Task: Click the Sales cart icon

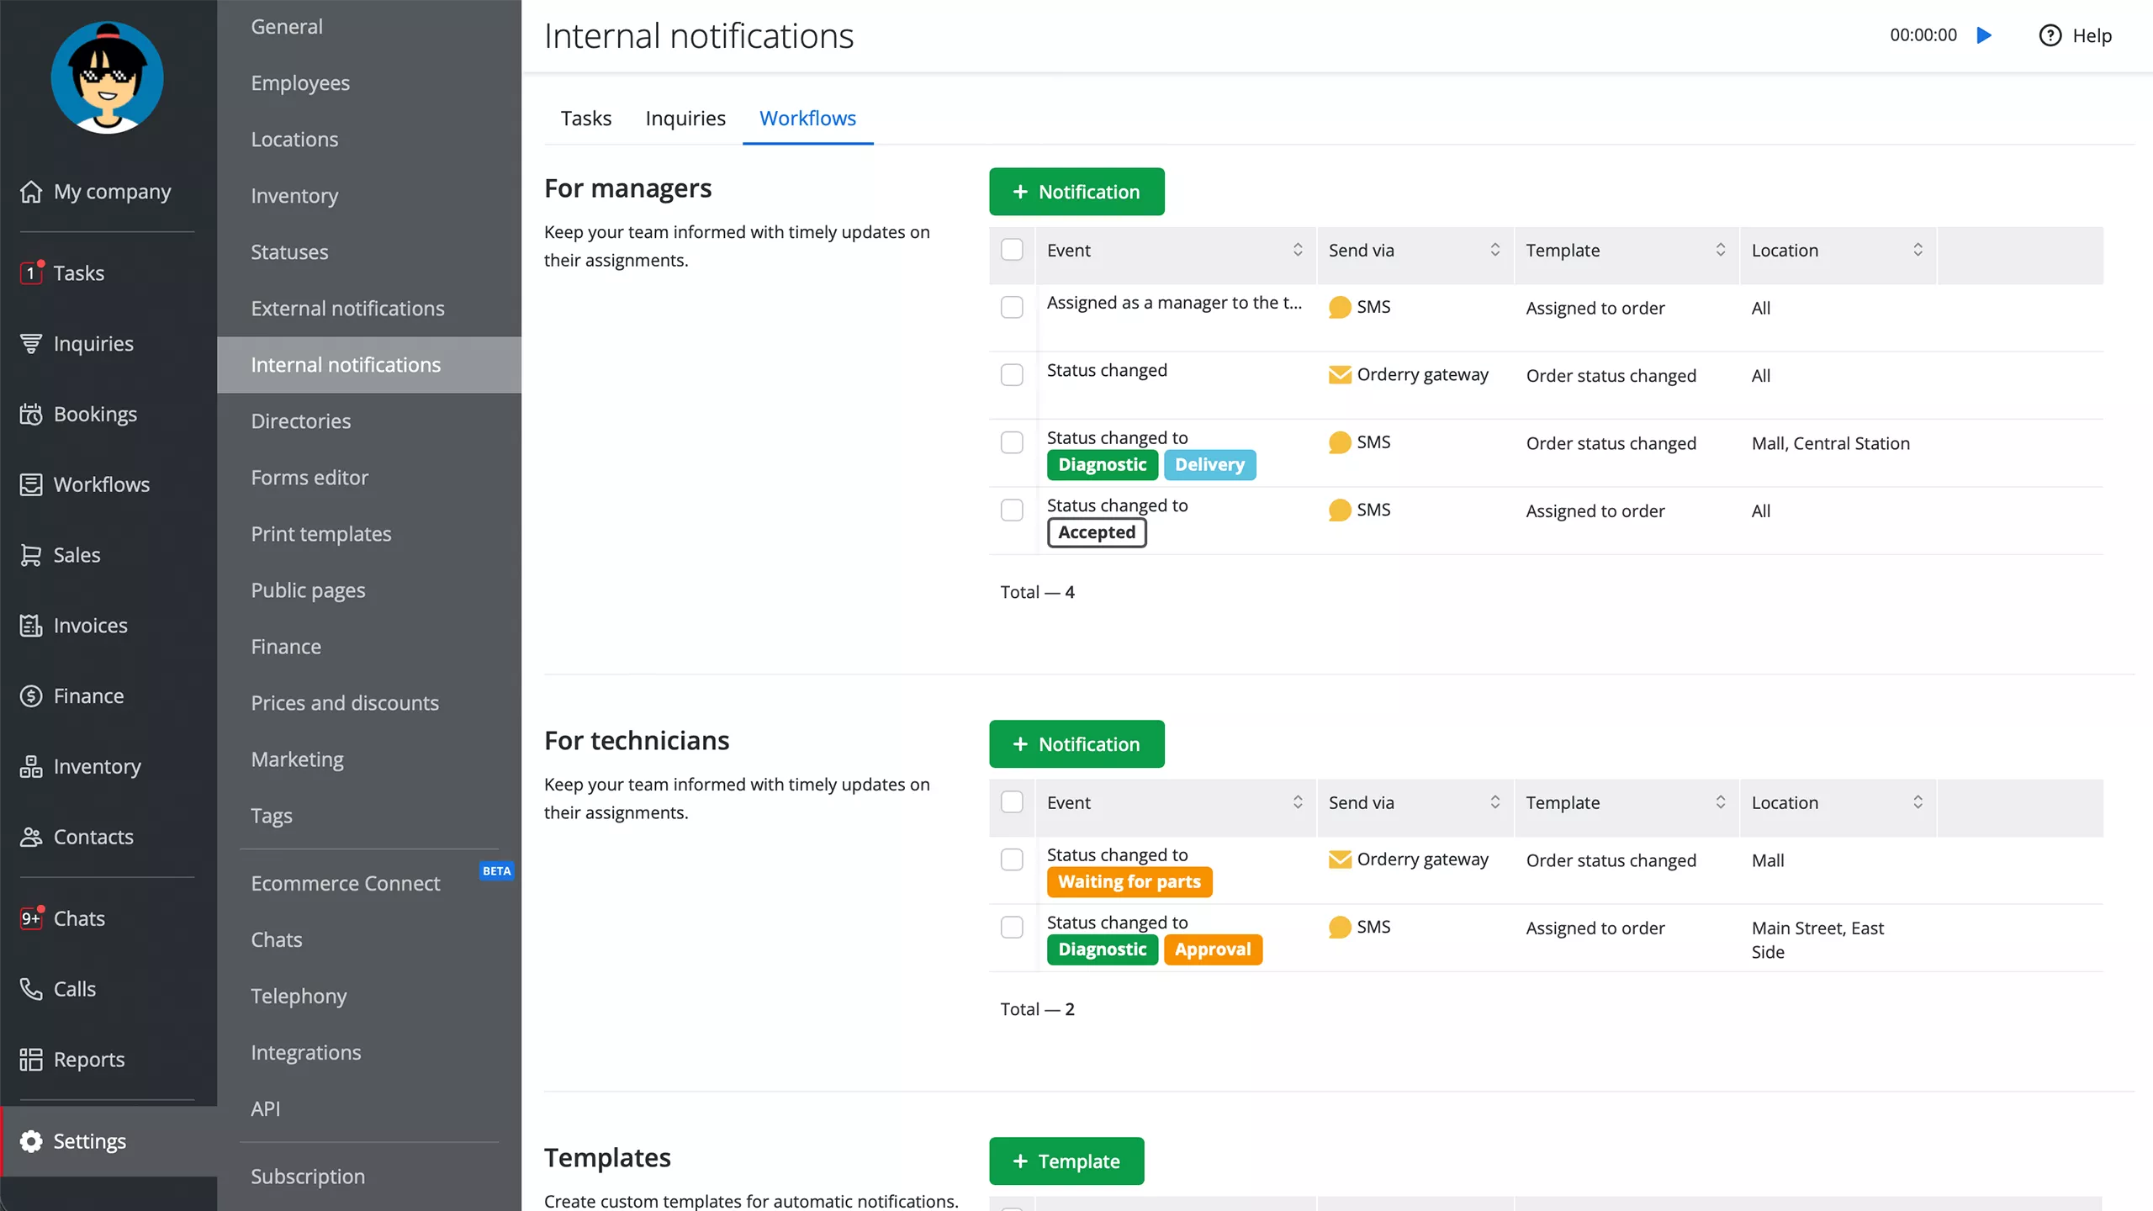Action: tap(31, 555)
